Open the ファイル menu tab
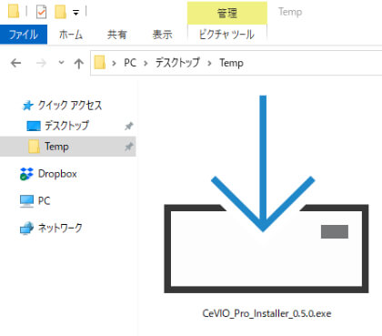The height and width of the screenshot is (336, 382). [24, 35]
